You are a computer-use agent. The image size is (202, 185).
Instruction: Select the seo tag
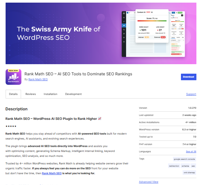[x=193, y=166]
